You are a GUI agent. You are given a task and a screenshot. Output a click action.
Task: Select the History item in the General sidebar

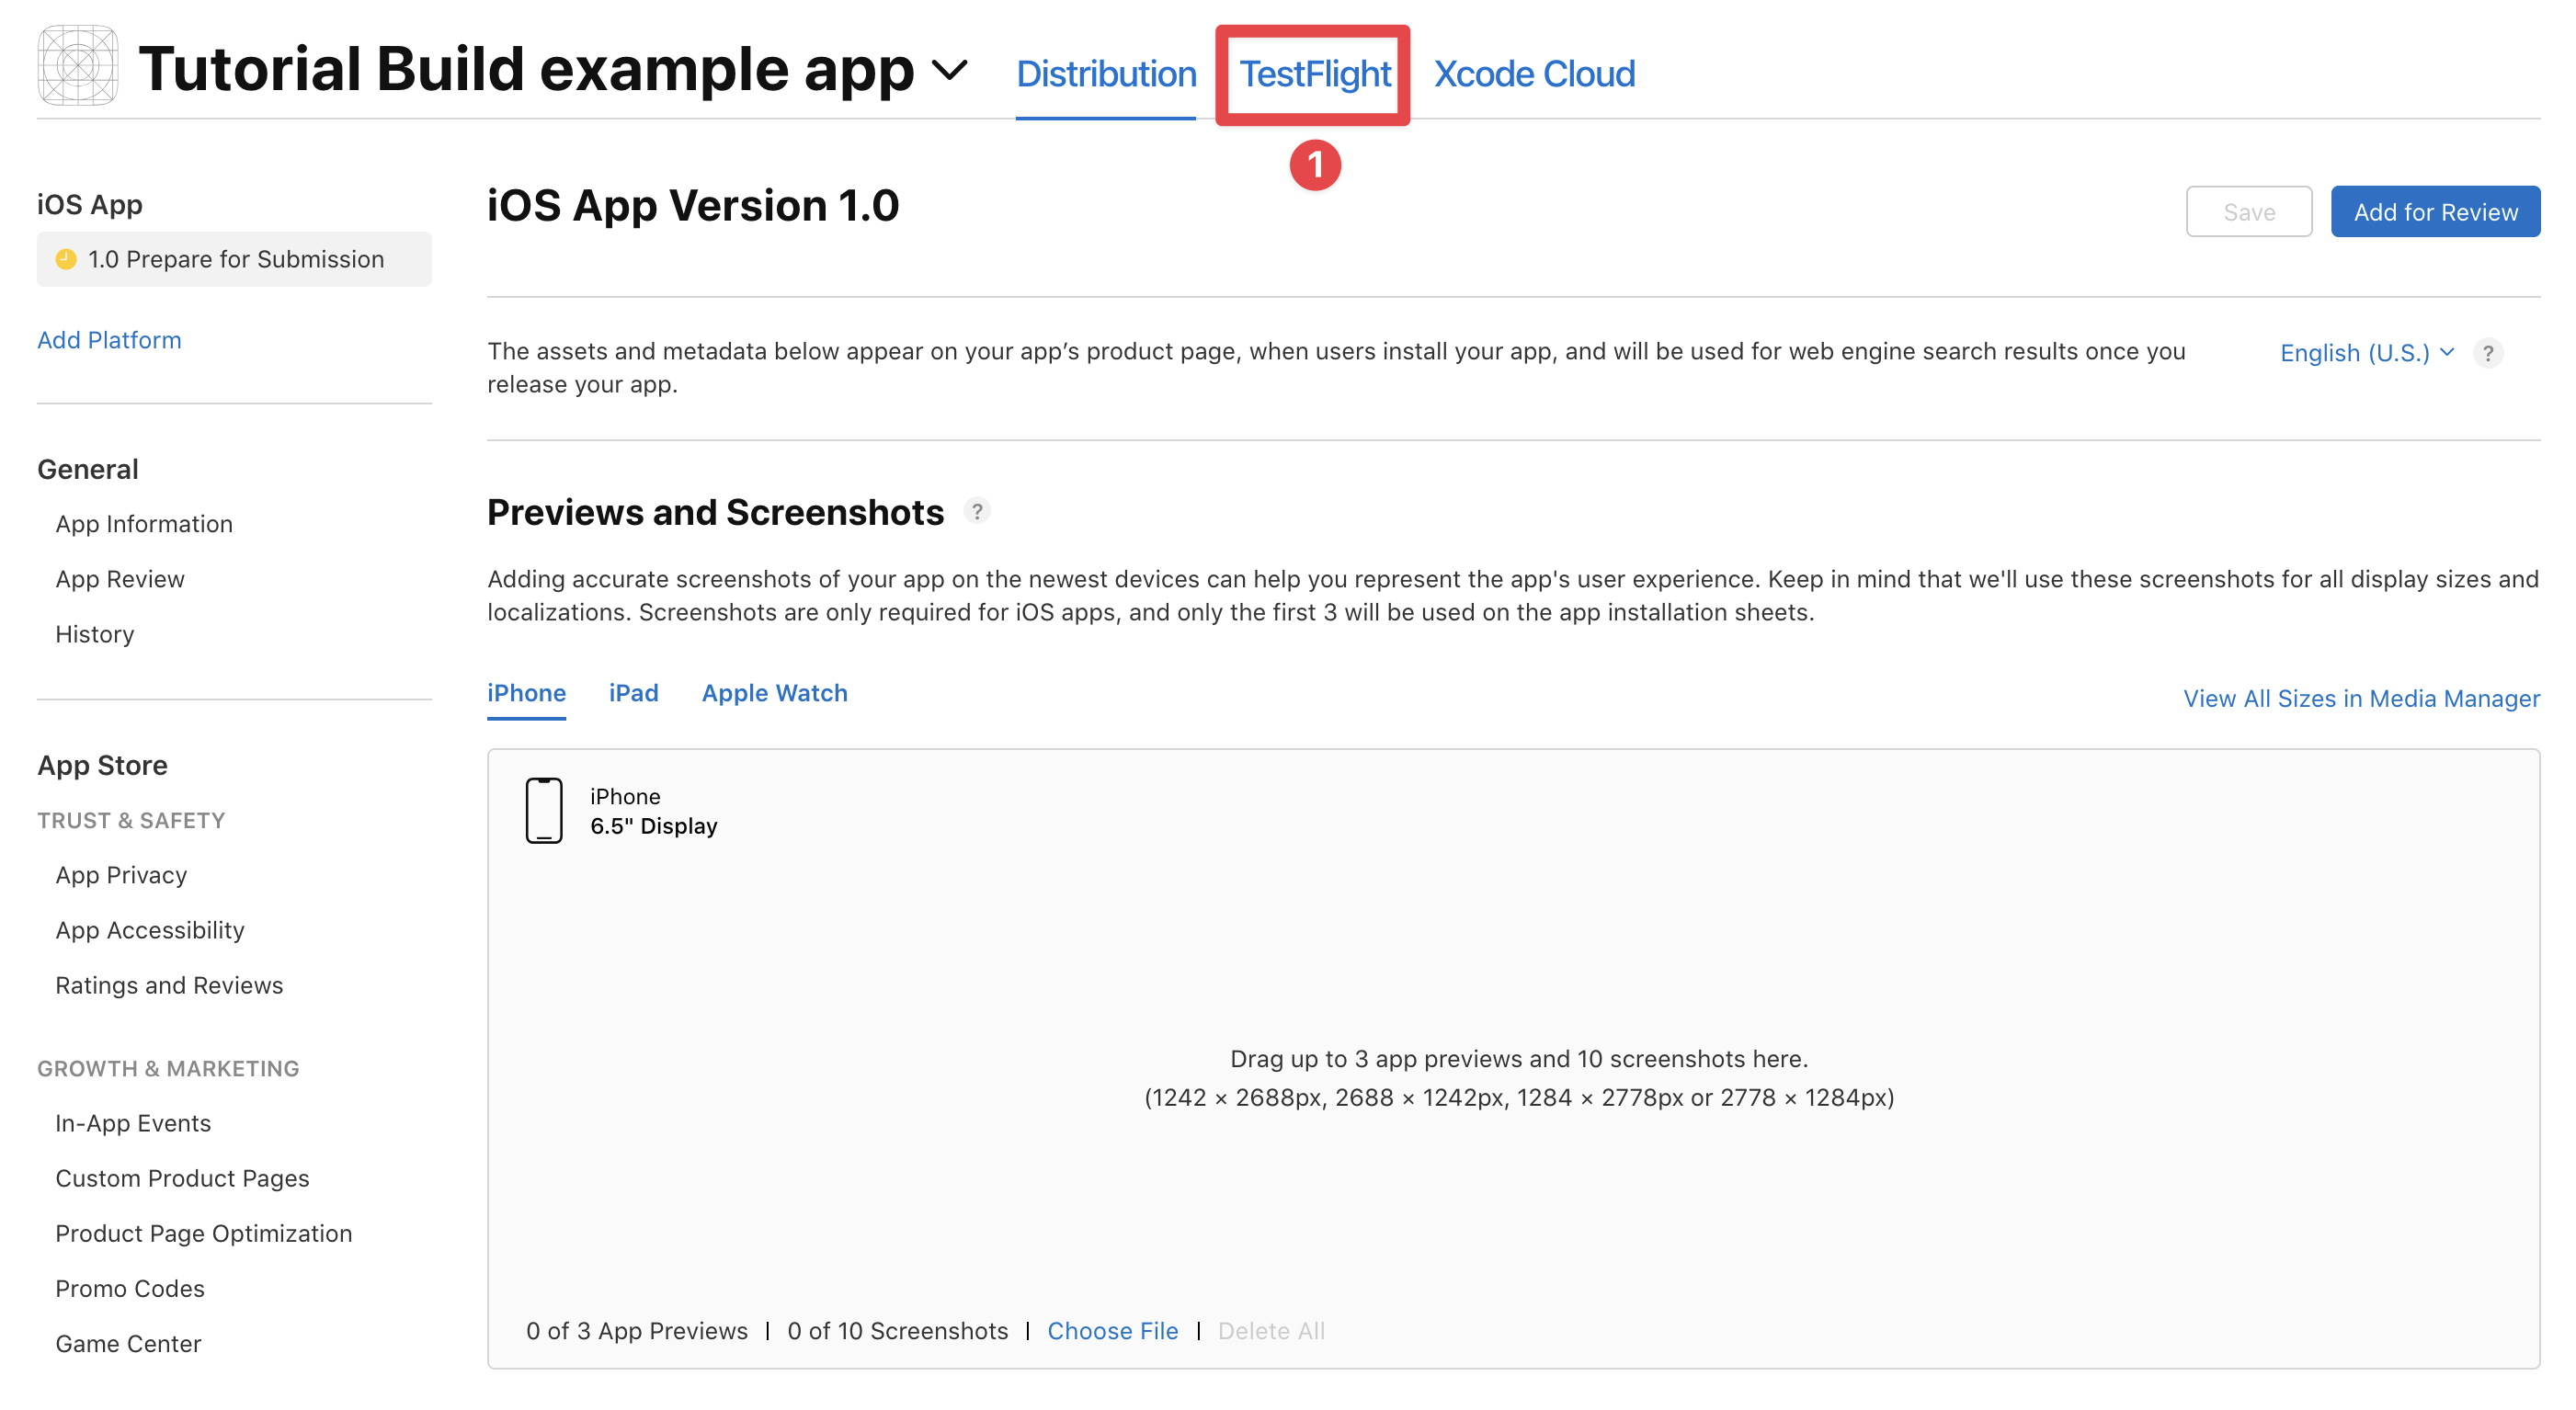point(94,633)
